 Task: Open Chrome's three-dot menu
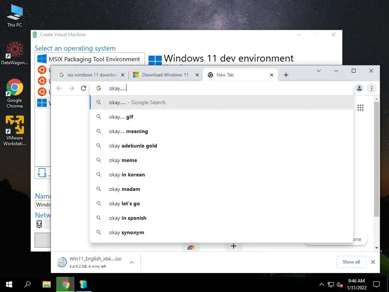pyautogui.click(x=372, y=88)
